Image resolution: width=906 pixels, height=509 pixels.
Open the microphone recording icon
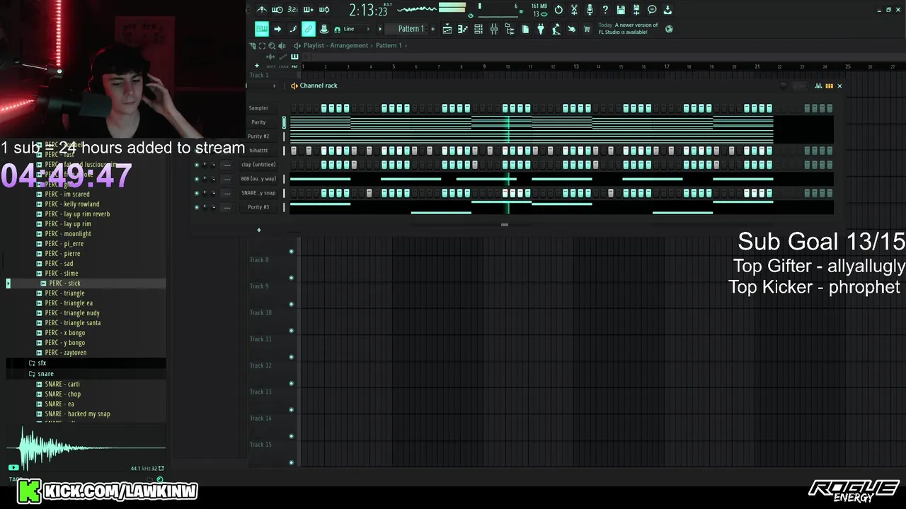pyautogui.click(x=590, y=10)
